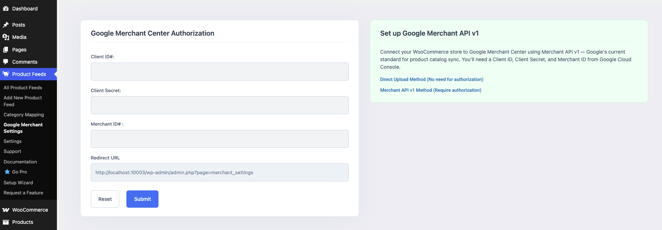662x230 pixels.
Task: Select the Product Feeds menu
Action: point(28,74)
